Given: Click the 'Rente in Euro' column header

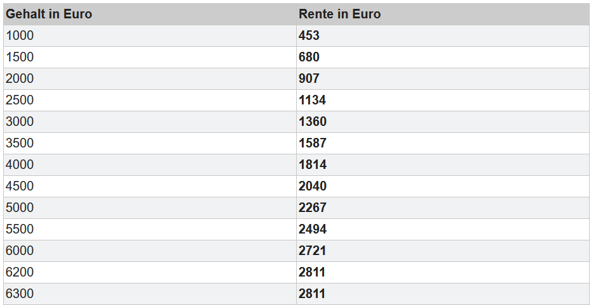Looking at the screenshot, I should [340, 14].
